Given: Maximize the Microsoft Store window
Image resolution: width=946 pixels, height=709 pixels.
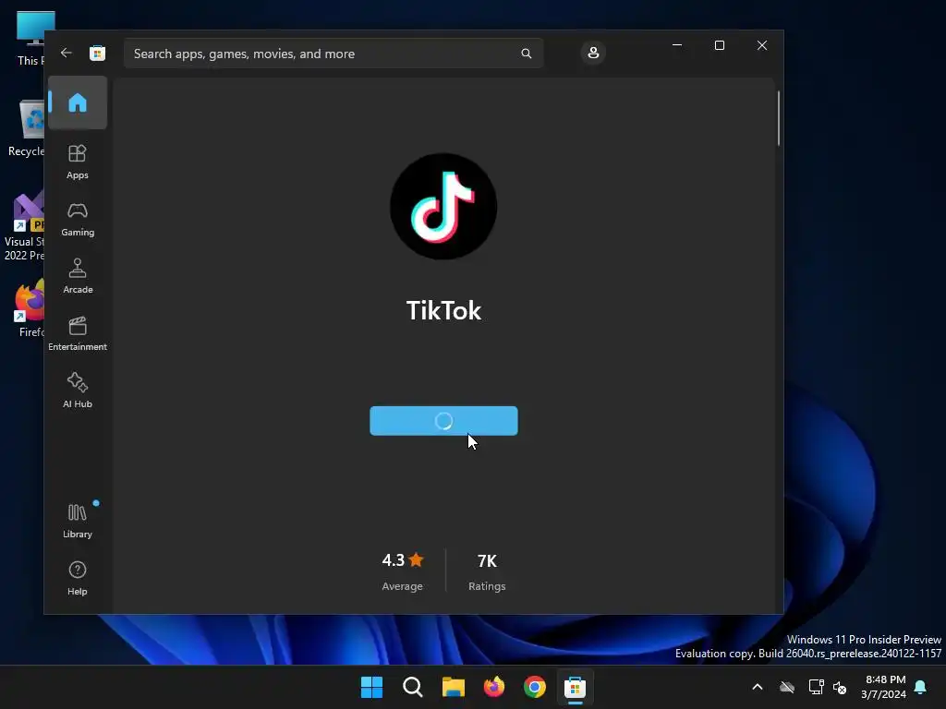Looking at the screenshot, I should [x=719, y=45].
